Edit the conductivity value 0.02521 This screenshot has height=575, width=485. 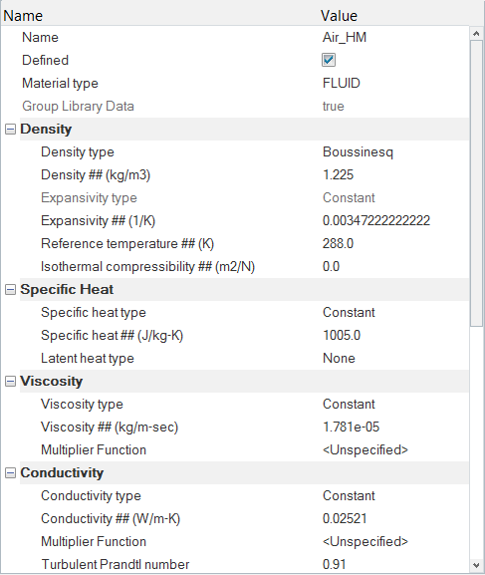point(345,519)
